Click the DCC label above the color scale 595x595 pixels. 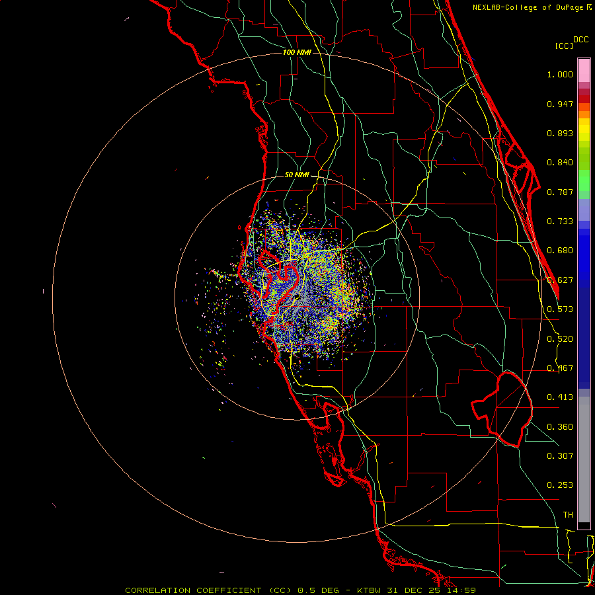pyautogui.click(x=580, y=40)
